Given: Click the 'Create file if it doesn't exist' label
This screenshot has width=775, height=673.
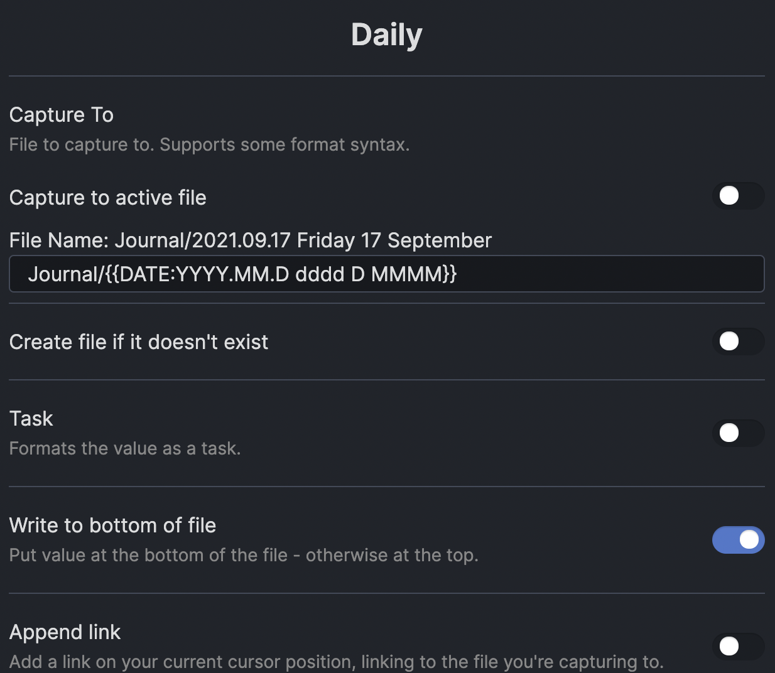Looking at the screenshot, I should 139,342.
